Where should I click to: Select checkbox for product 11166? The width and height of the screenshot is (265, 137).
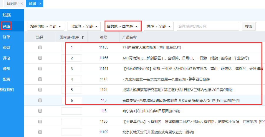click(40, 58)
